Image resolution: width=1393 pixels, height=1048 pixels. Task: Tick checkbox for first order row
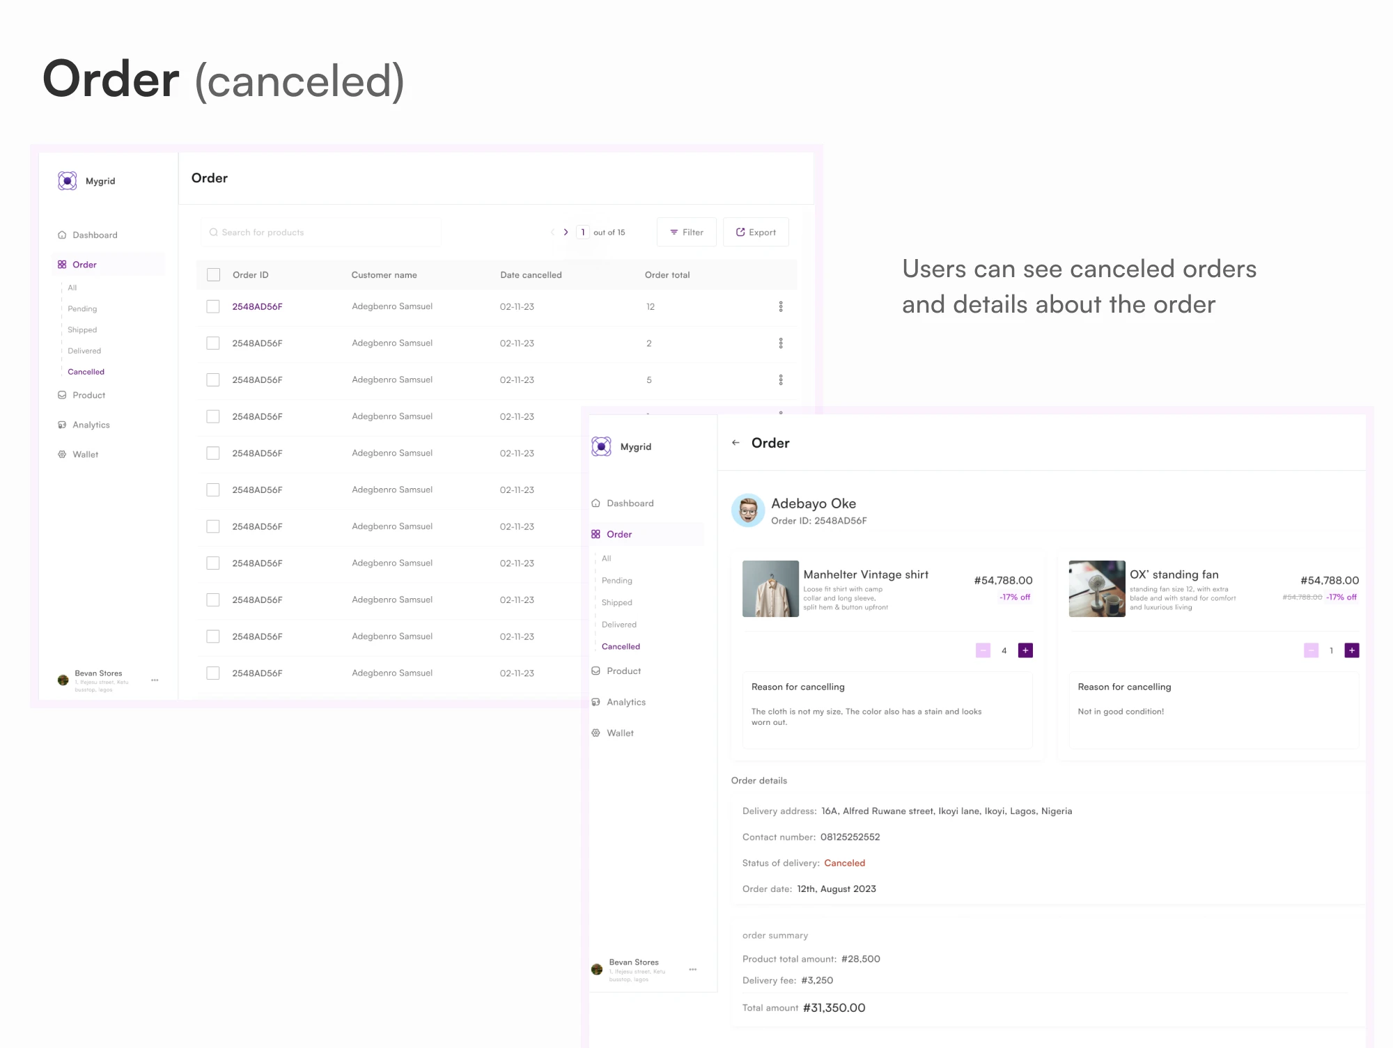pyautogui.click(x=213, y=307)
